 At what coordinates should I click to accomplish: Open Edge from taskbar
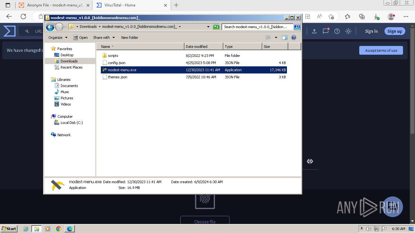click(x=70, y=229)
